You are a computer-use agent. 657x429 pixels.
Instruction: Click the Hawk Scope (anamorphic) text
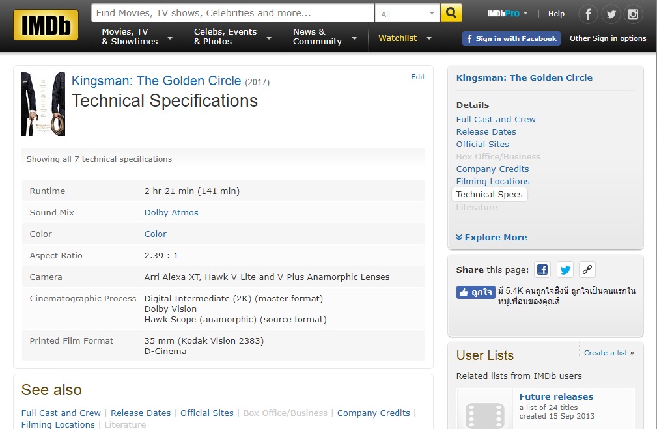(236, 319)
